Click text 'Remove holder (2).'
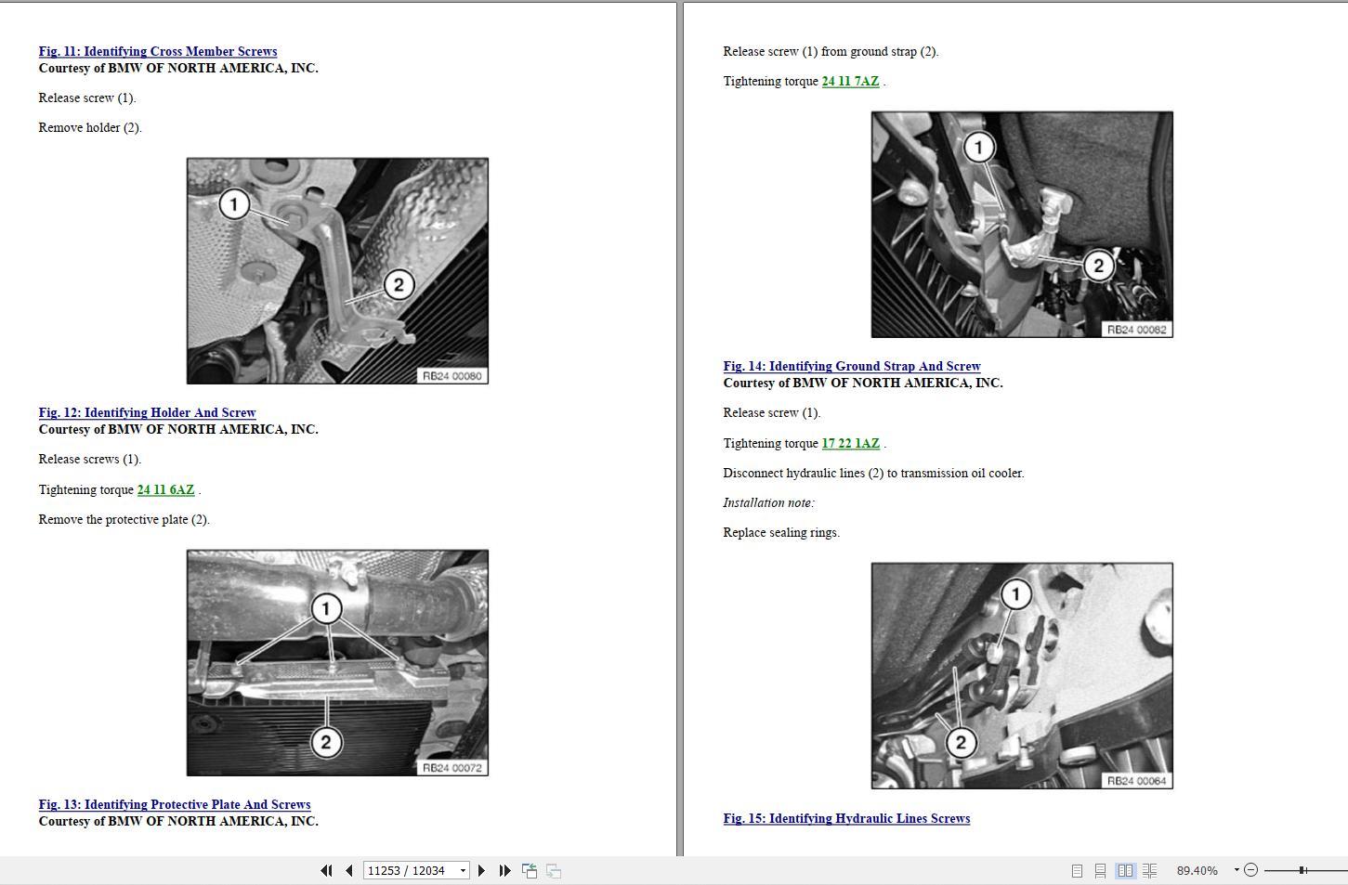This screenshot has height=885, width=1348. pos(90,128)
